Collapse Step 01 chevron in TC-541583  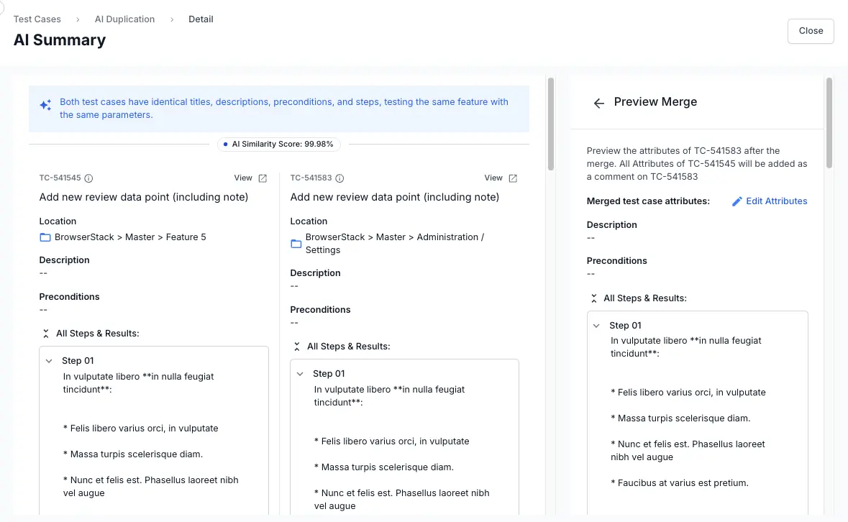pyautogui.click(x=300, y=374)
